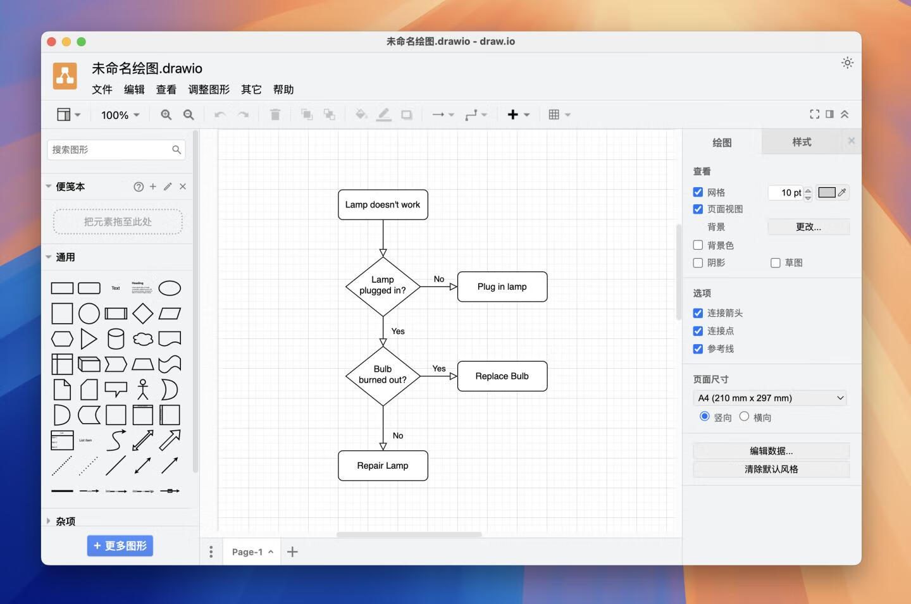Select the cylinder shape in shape palette
The height and width of the screenshot is (604, 911).
[116, 339]
